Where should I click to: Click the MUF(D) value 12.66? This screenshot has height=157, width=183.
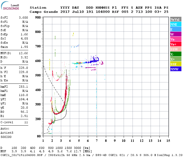(x=24, y=53)
